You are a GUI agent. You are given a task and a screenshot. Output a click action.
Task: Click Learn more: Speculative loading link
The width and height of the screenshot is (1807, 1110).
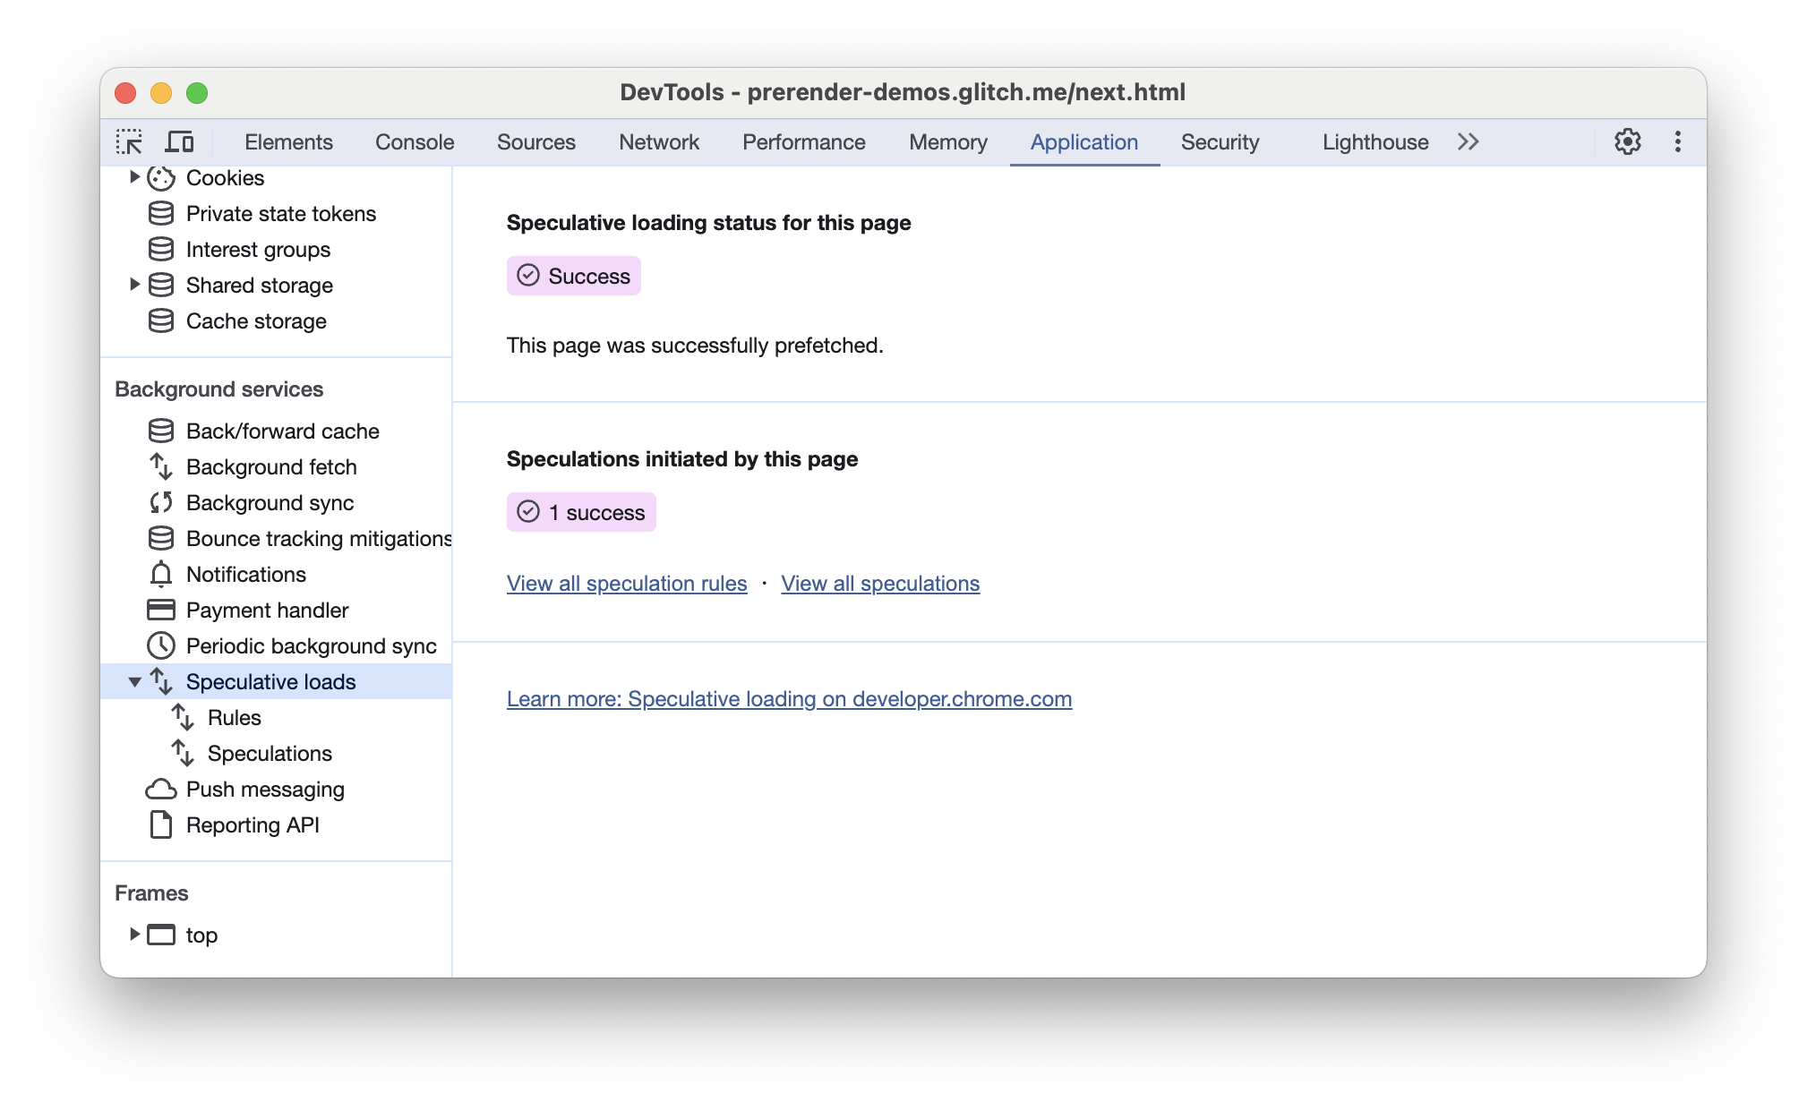coord(789,698)
